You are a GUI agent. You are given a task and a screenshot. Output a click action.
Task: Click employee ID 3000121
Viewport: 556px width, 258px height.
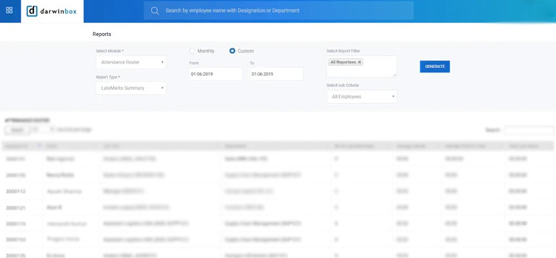(16, 208)
